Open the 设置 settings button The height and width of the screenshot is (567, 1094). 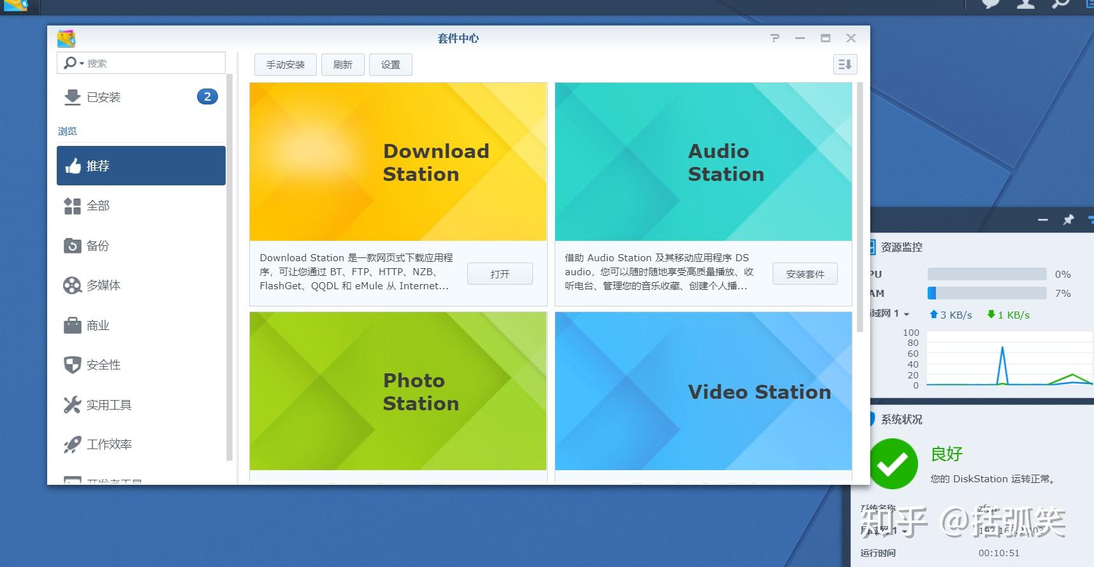tap(391, 64)
